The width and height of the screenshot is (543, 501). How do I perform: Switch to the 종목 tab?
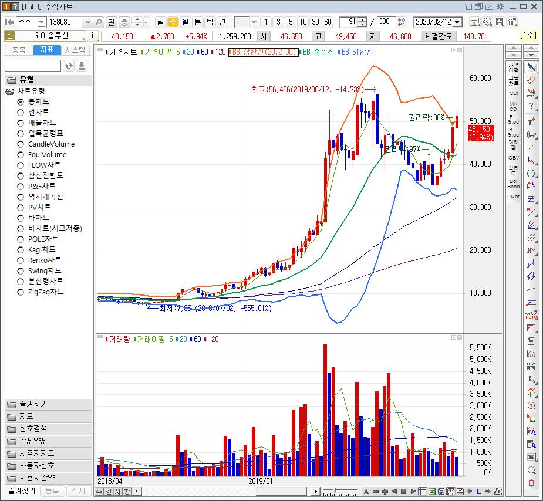(19, 50)
